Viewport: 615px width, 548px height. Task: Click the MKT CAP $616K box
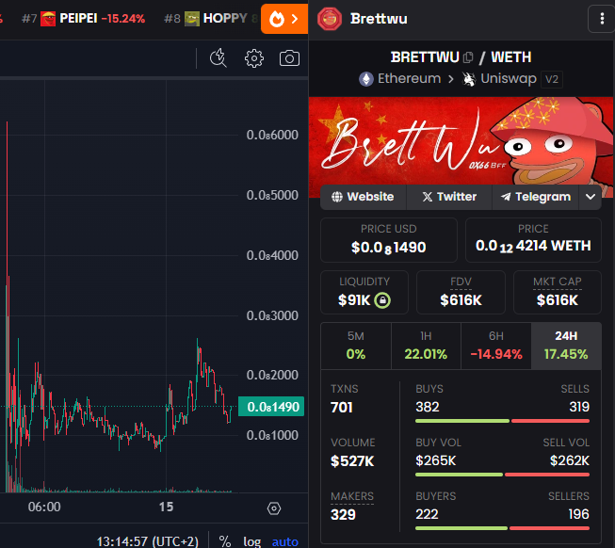[x=558, y=293]
